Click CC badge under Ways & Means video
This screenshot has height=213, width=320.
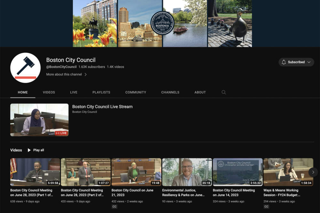point(266,207)
